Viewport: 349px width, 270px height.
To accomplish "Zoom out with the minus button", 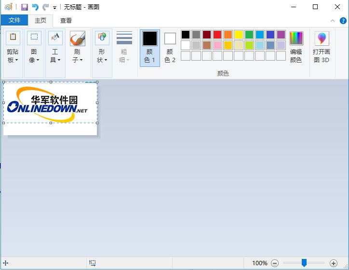I will click(275, 263).
